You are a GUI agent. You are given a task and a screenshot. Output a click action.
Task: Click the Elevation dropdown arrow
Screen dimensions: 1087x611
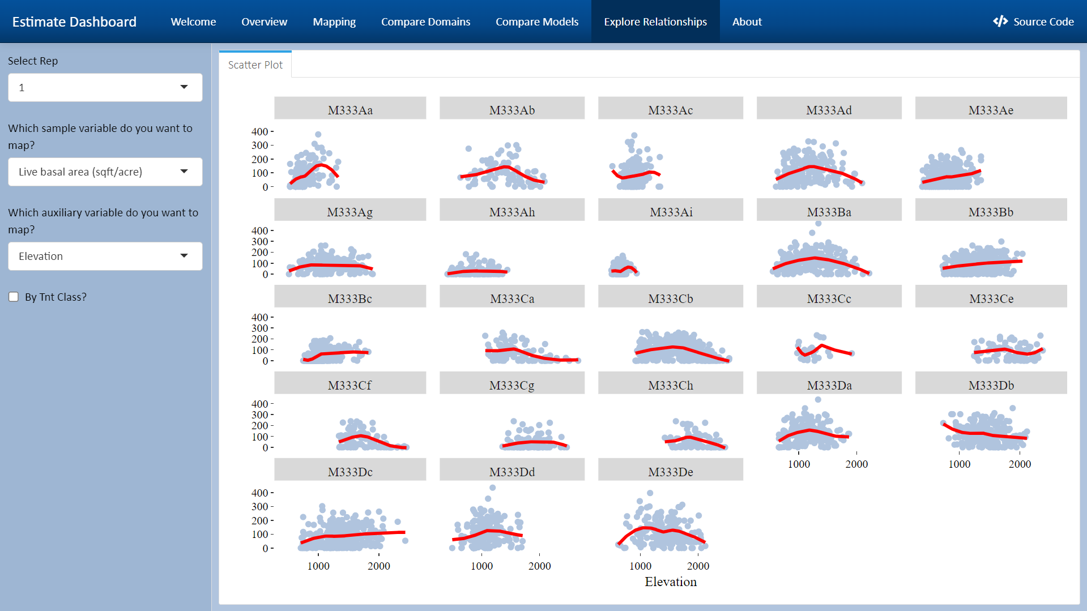click(184, 256)
